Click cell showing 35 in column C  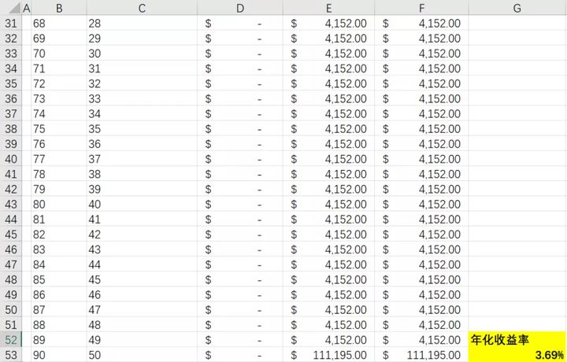142,128
